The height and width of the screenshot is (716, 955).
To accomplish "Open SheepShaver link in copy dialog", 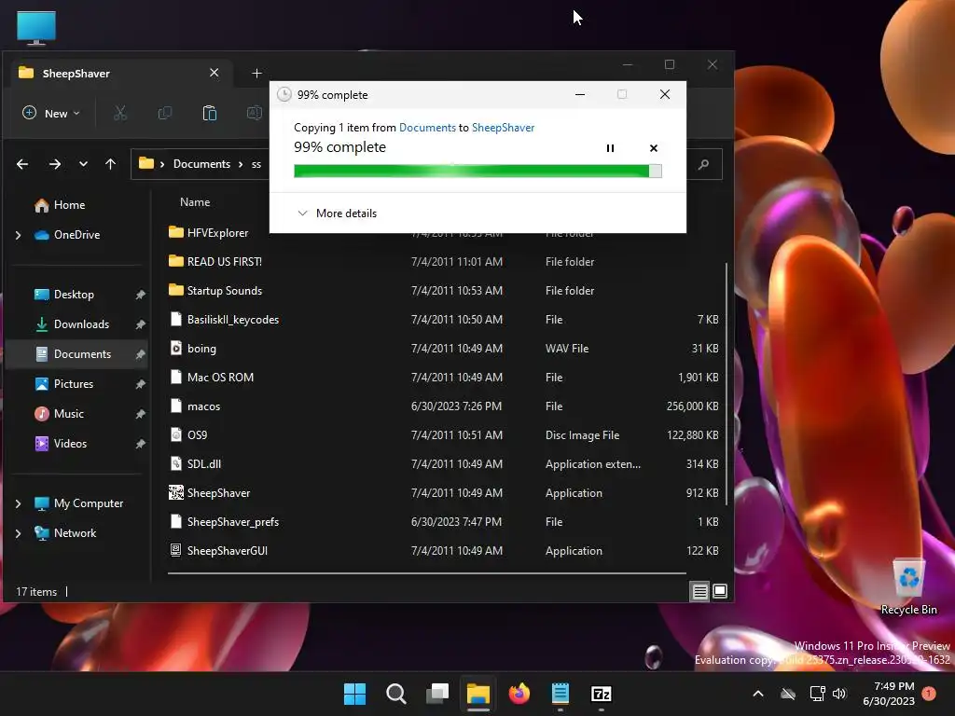I will point(503,127).
